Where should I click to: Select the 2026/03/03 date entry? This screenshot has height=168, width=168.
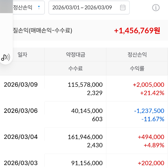pyautogui.click(x=21, y=163)
